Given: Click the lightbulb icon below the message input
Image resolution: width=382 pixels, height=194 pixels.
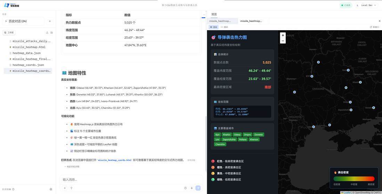Looking at the screenshot, I should [x=71, y=188].
